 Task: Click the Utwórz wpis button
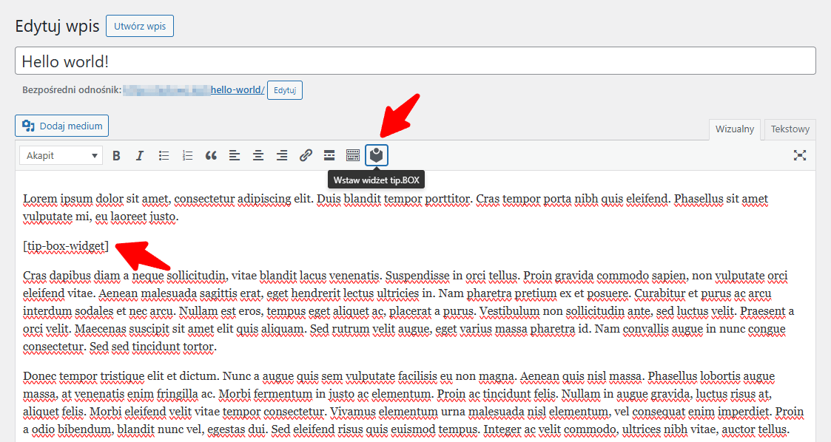tap(139, 25)
